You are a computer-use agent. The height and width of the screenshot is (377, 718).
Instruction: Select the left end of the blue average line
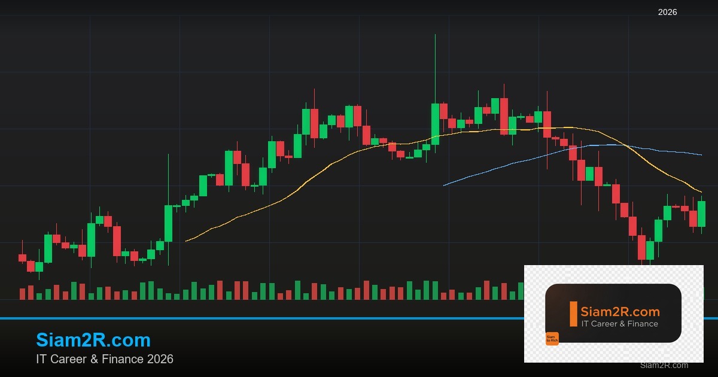[444, 186]
